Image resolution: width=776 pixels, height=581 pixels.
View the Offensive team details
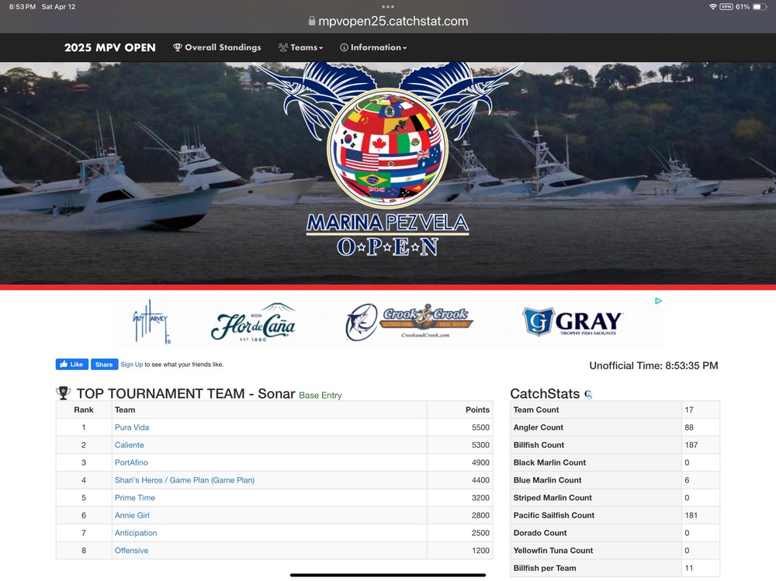tap(131, 551)
